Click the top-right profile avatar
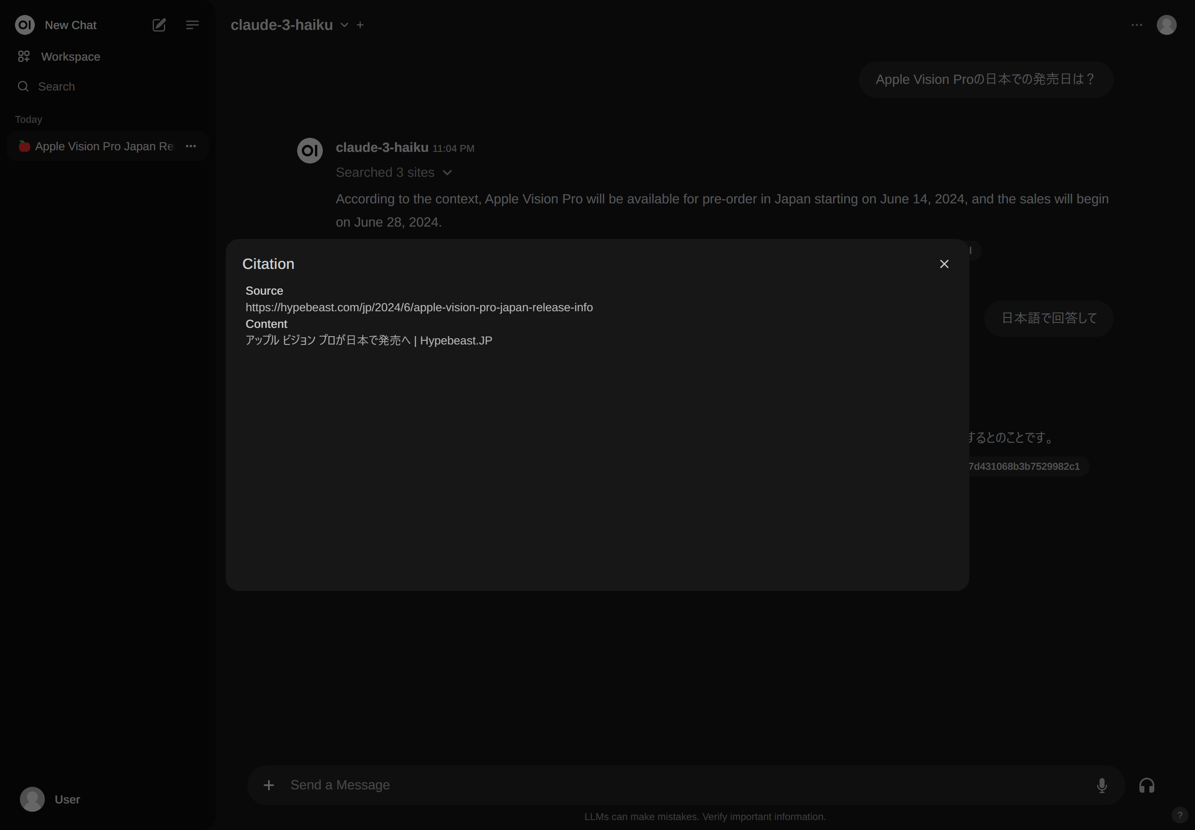The height and width of the screenshot is (830, 1195). 1166,25
